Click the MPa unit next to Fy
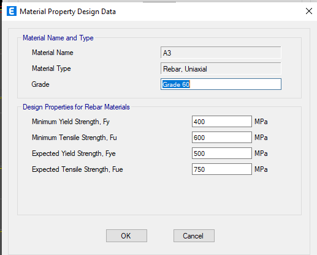317x255 pixels. 261,122
